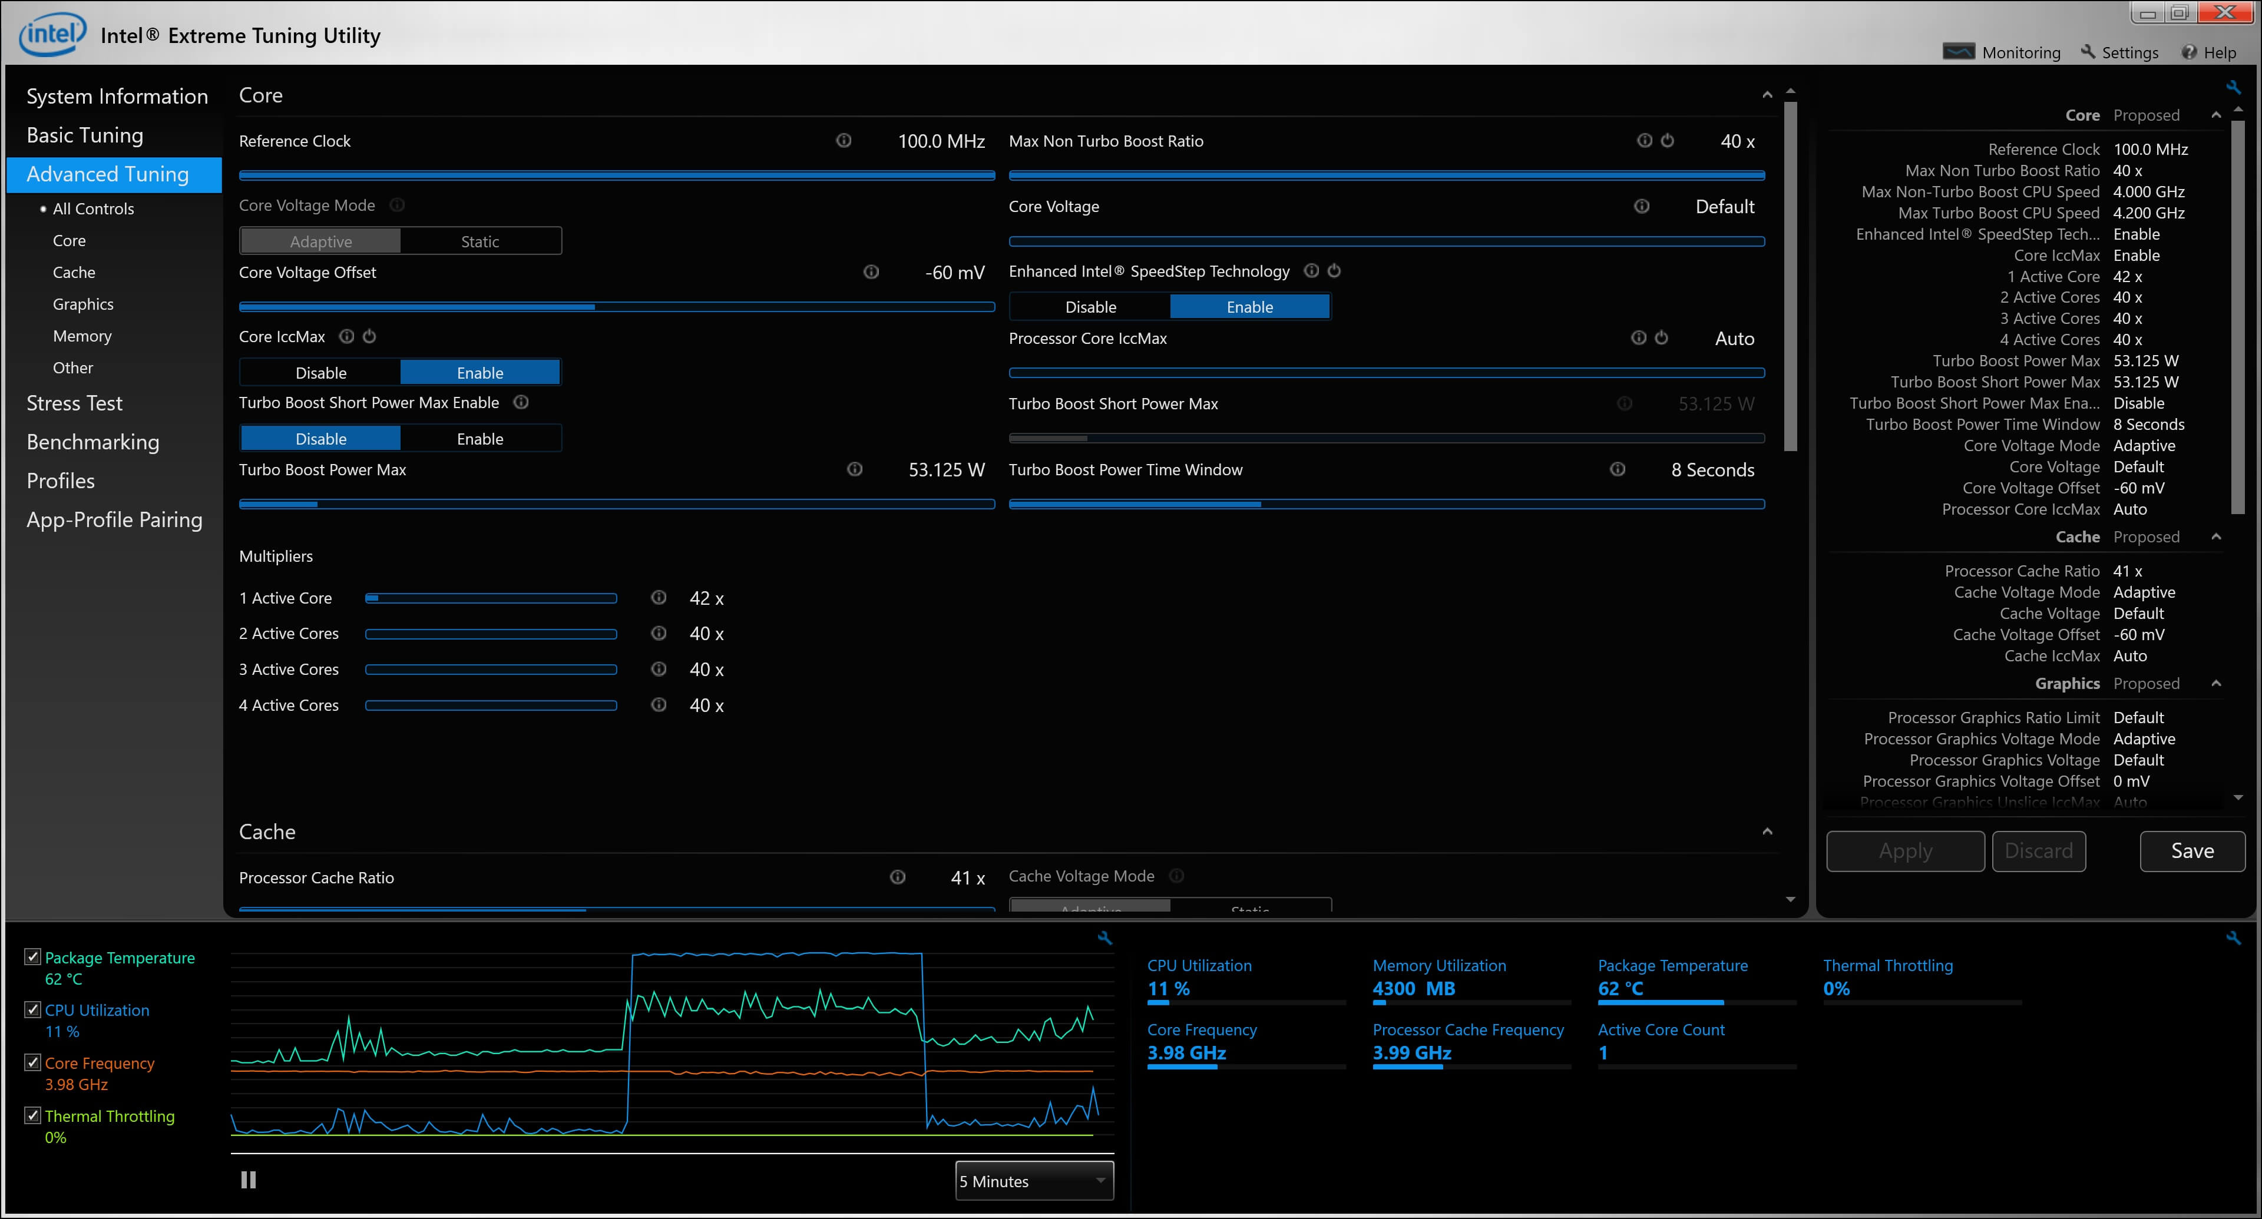Click info icon for Core Voltage Offset
Image resolution: width=2262 pixels, height=1219 pixels.
(x=871, y=272)
